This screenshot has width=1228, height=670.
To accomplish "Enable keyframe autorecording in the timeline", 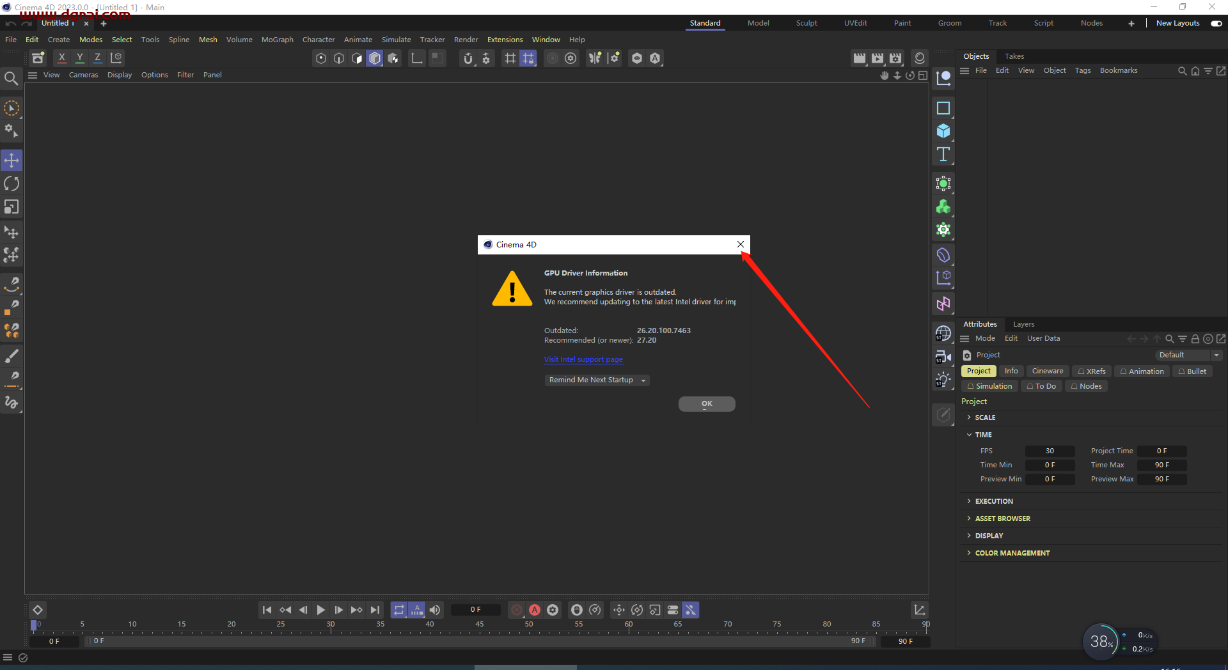I will 535,610.
